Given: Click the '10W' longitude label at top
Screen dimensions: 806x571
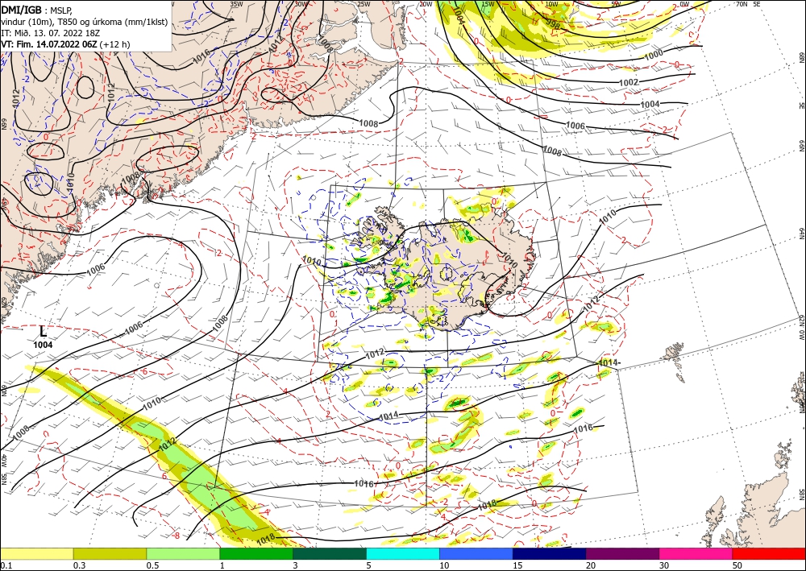Looking at the screenshot, I should (551, 4).
